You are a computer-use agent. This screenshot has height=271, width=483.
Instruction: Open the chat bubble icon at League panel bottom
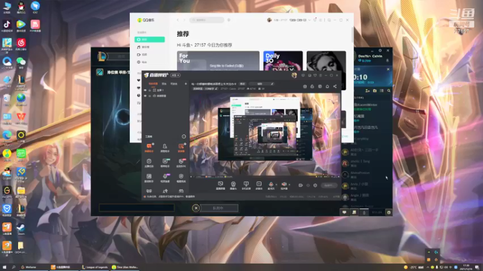coord(344,212)
